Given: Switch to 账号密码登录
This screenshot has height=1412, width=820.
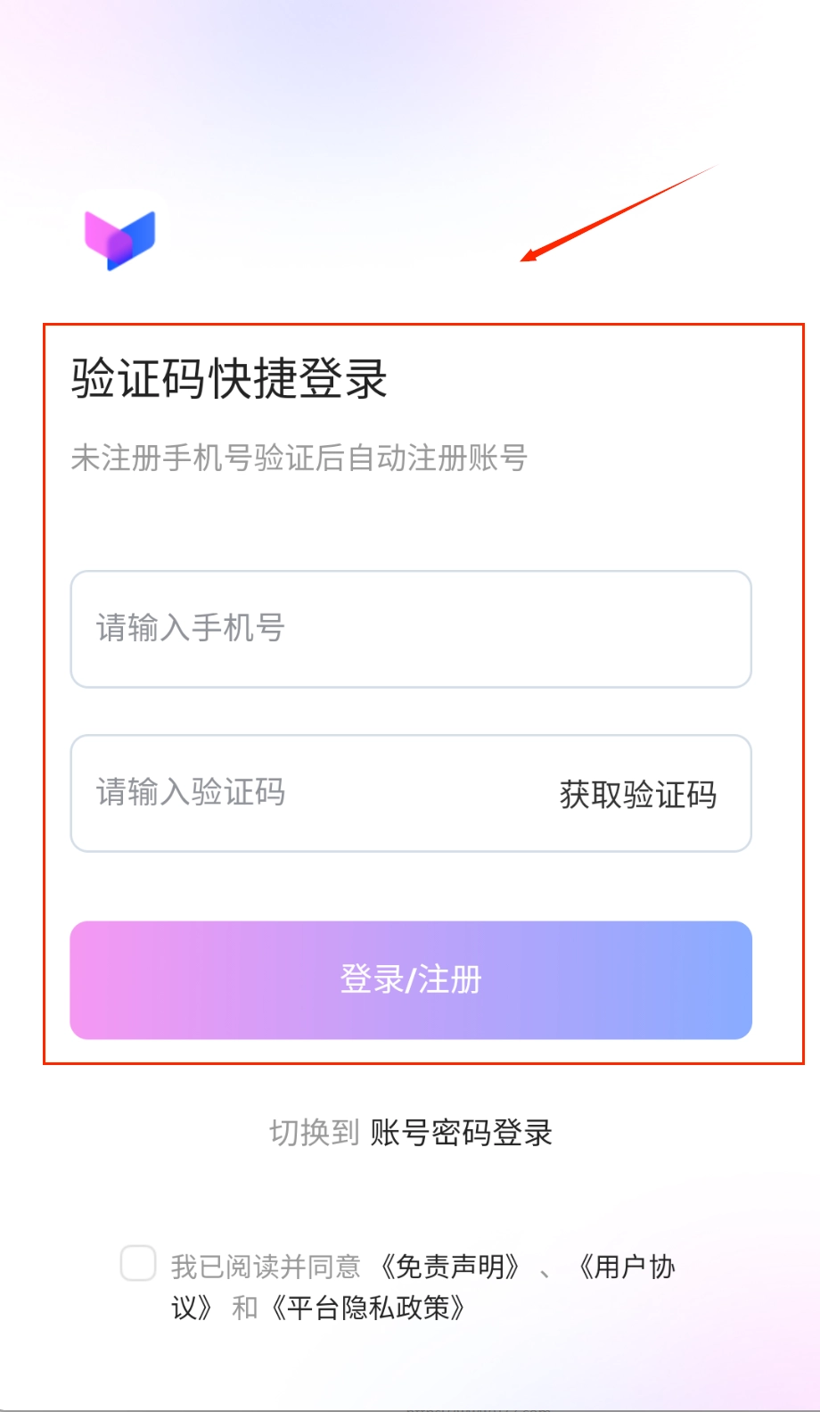Looking at the screenshot, I should coord(461,1133).
